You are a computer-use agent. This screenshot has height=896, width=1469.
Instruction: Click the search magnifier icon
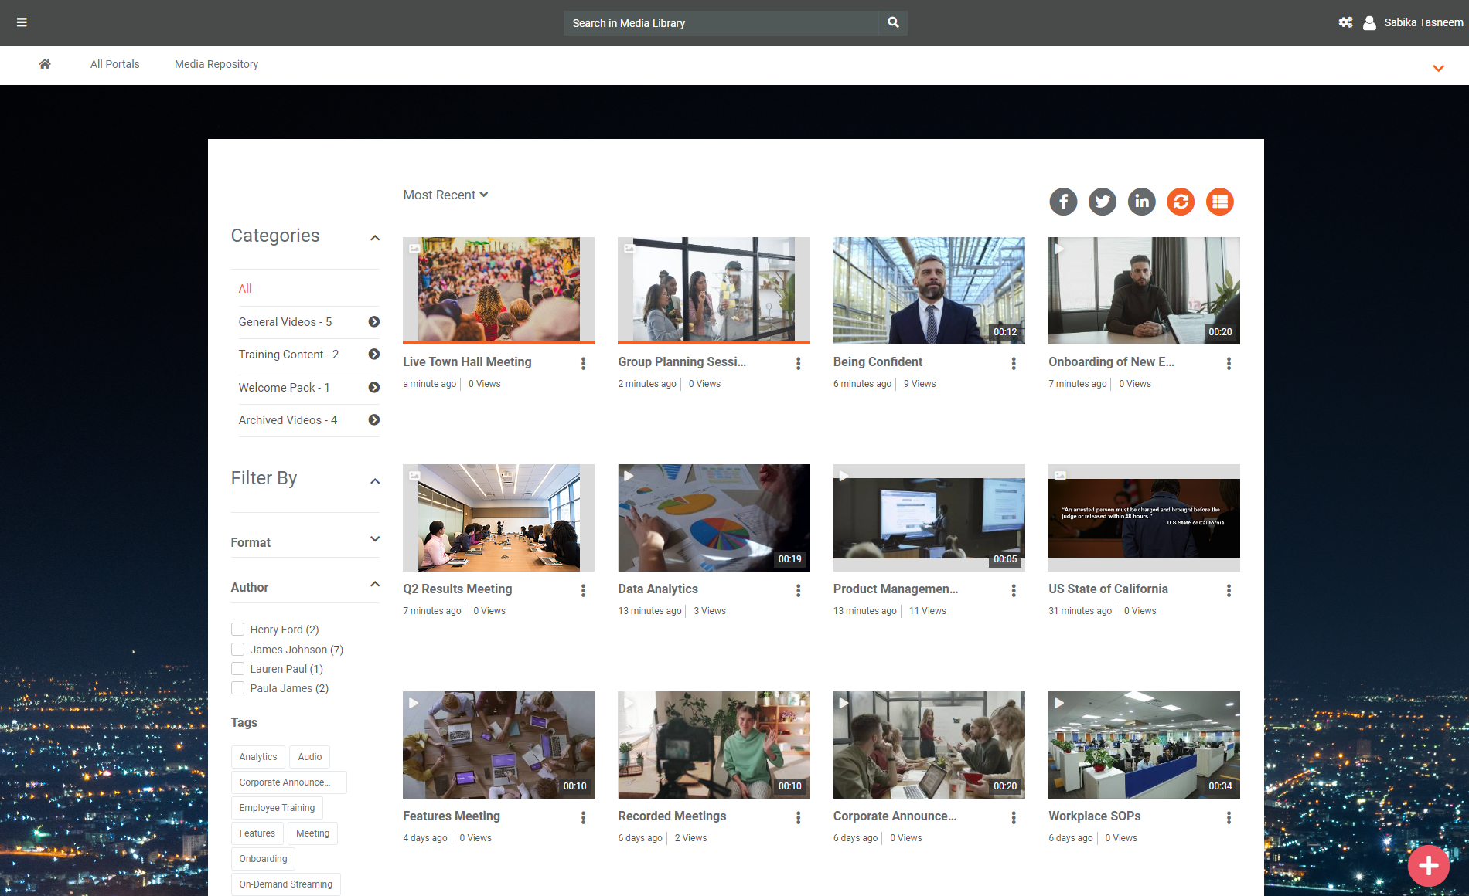[893, 22]
